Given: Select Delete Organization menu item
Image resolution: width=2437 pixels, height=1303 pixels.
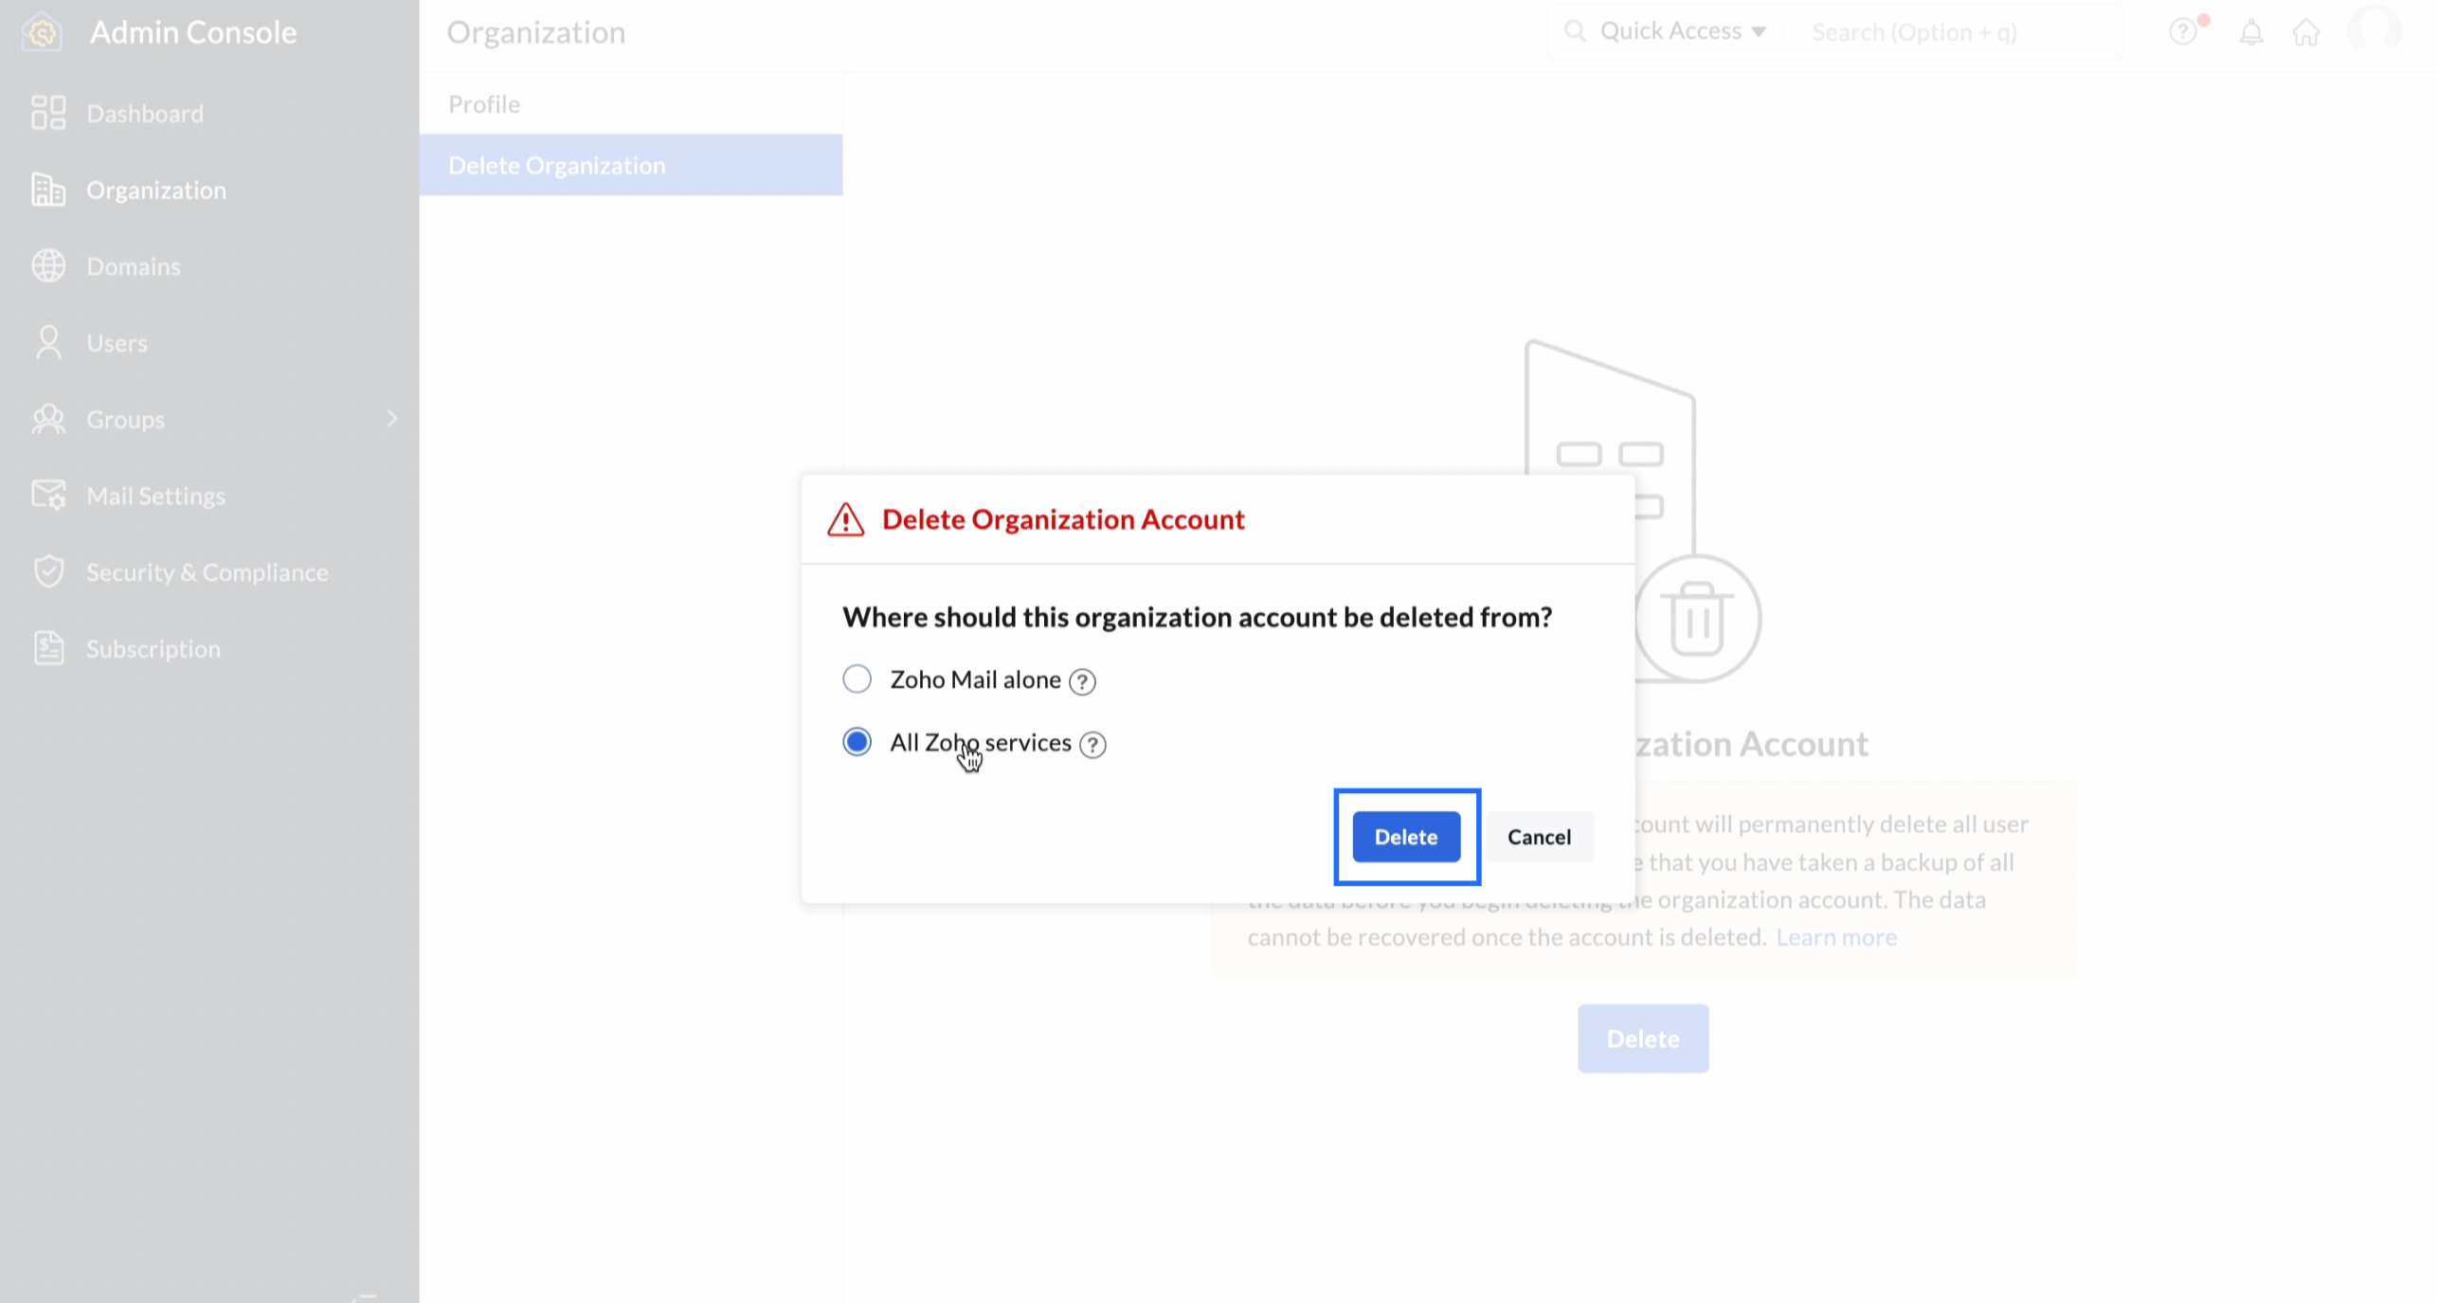Looking at the screenshot, I should point(557,166).
